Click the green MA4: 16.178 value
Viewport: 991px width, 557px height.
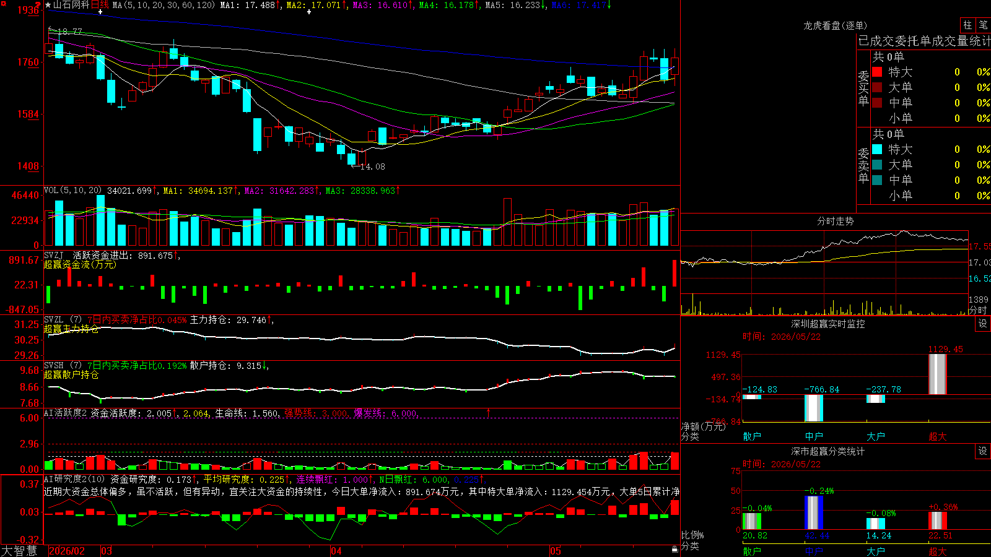(x=447, y=5)
